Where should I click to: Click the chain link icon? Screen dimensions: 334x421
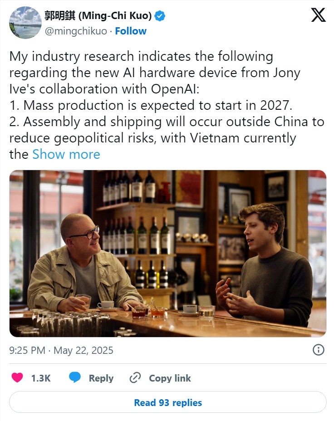136,378
